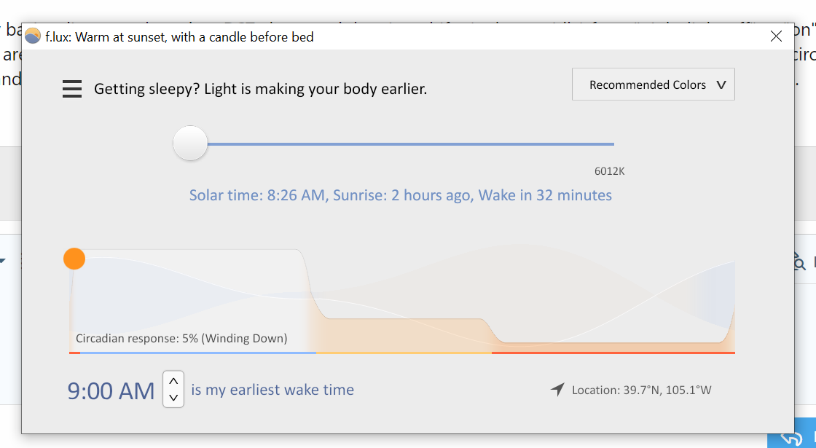Open the f.lux hamburger menu
The image size is (816, 448).
point(72,89)
